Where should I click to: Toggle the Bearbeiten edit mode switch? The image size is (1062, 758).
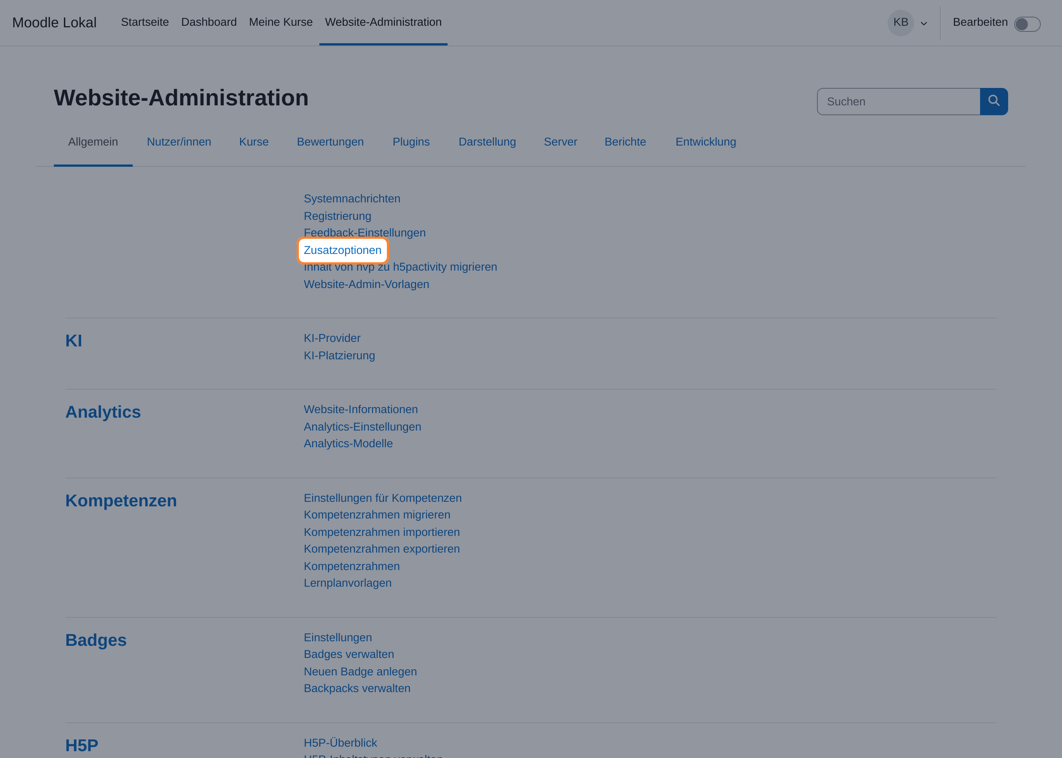tap(1027, 24)
